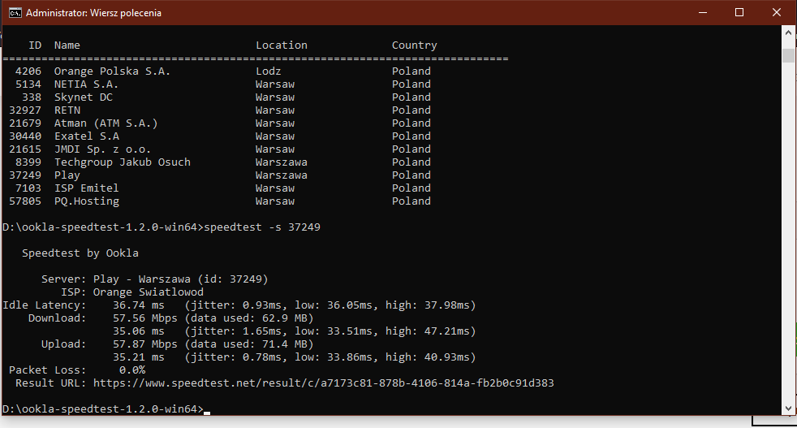Click the 'Name' column header
The height and width of the screenshot is (428, 797).
tap(67, 45)
